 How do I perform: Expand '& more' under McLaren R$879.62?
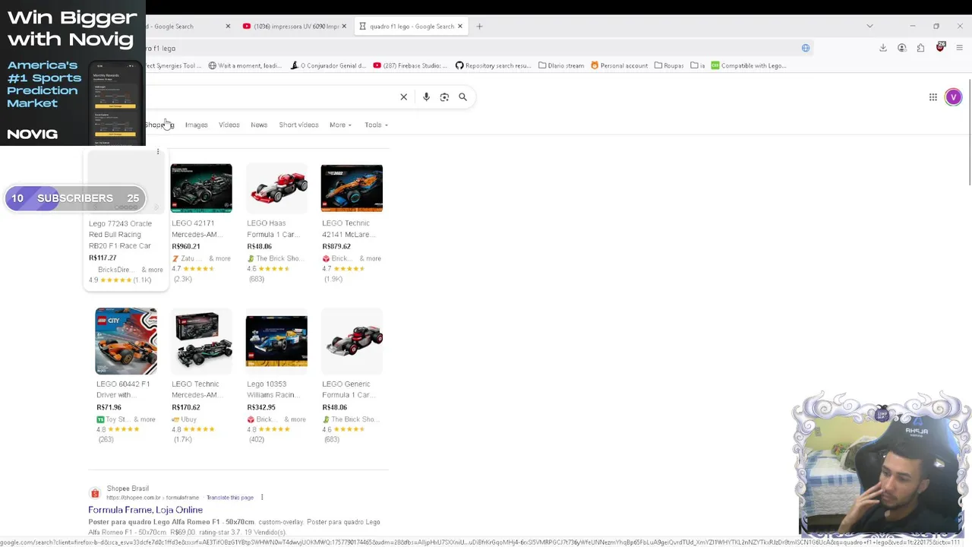(370, 258)
